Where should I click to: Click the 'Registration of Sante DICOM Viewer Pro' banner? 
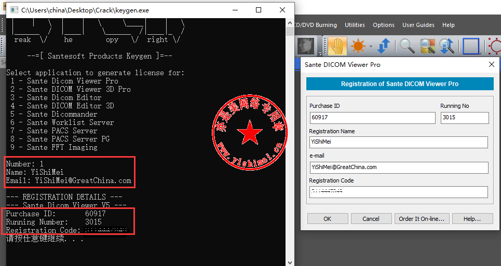click(400, 84)
